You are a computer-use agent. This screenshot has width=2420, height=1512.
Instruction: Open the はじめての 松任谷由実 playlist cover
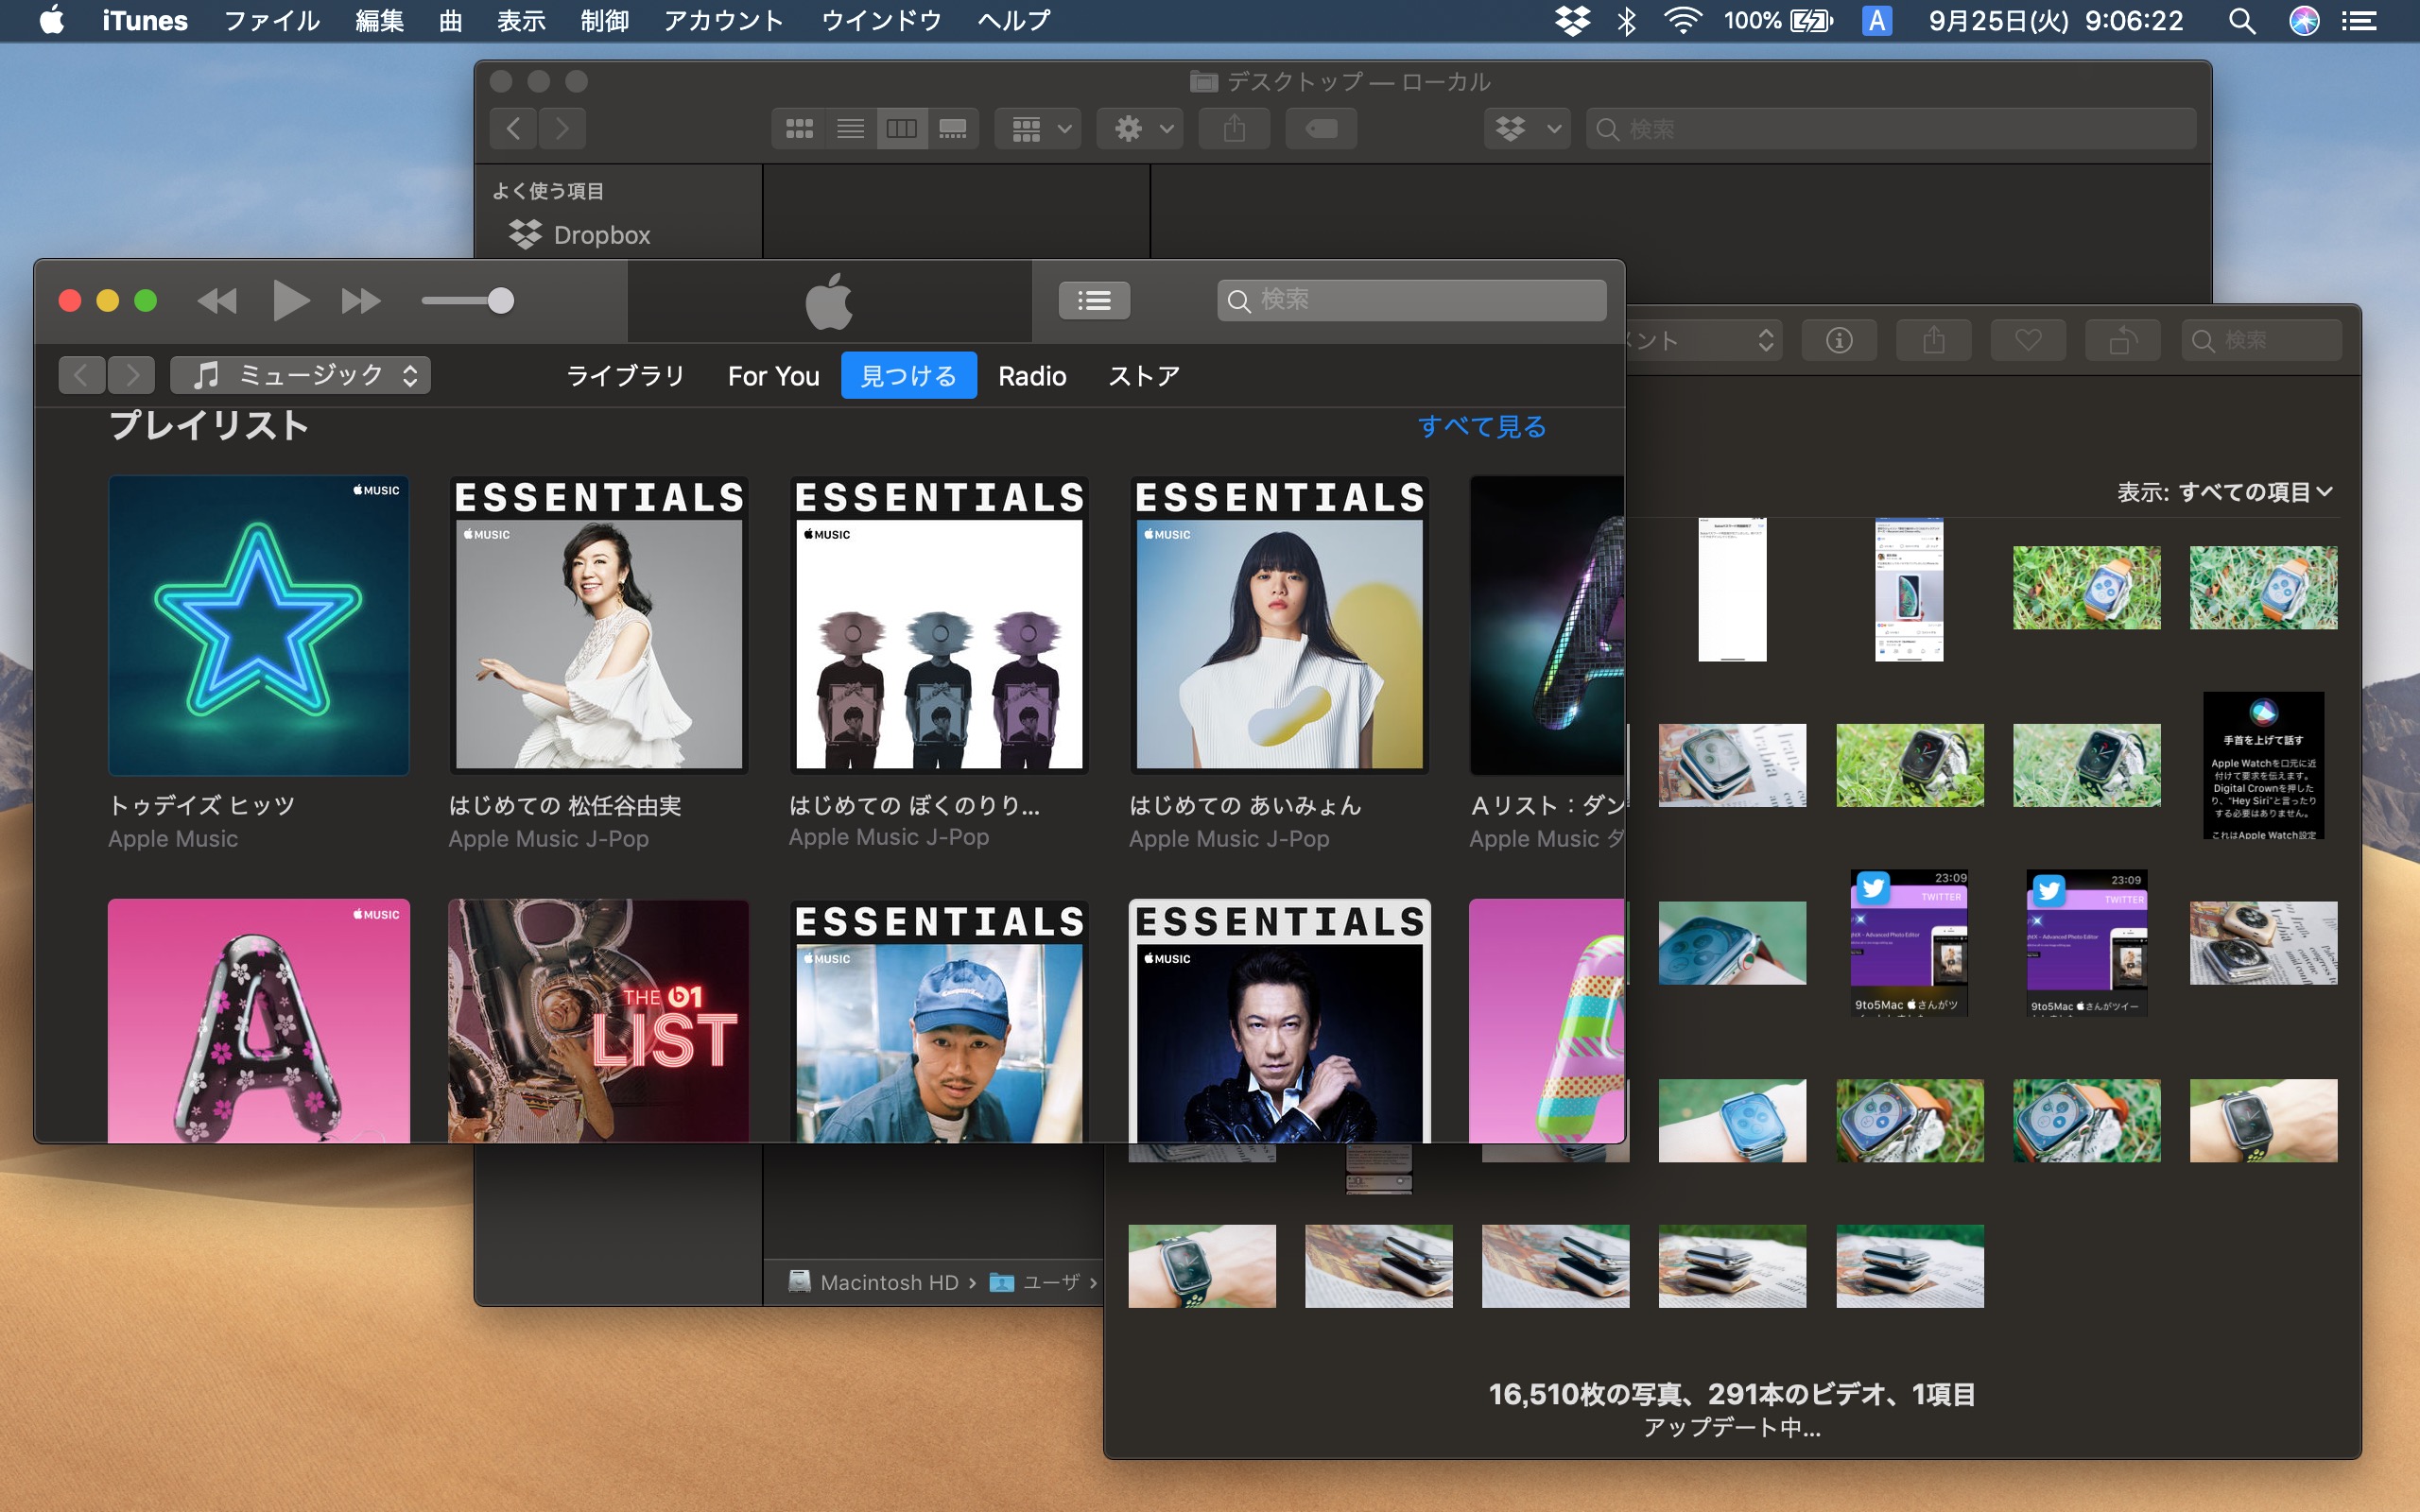point(599,625)
